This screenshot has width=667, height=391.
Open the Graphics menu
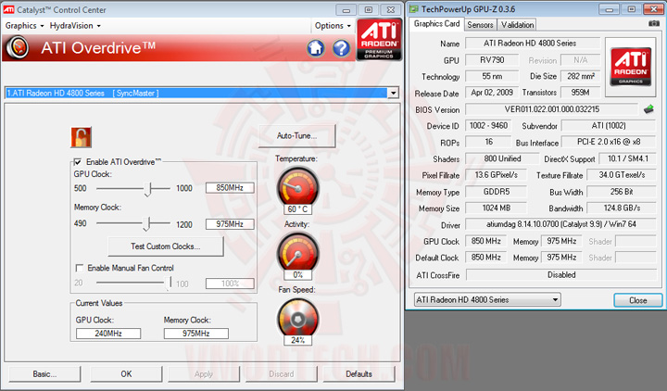(24, 26)
